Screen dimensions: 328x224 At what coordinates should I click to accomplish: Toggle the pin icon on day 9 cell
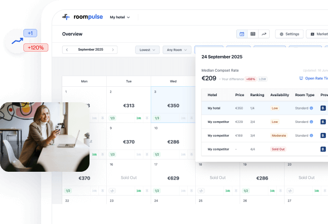point(147,155)
